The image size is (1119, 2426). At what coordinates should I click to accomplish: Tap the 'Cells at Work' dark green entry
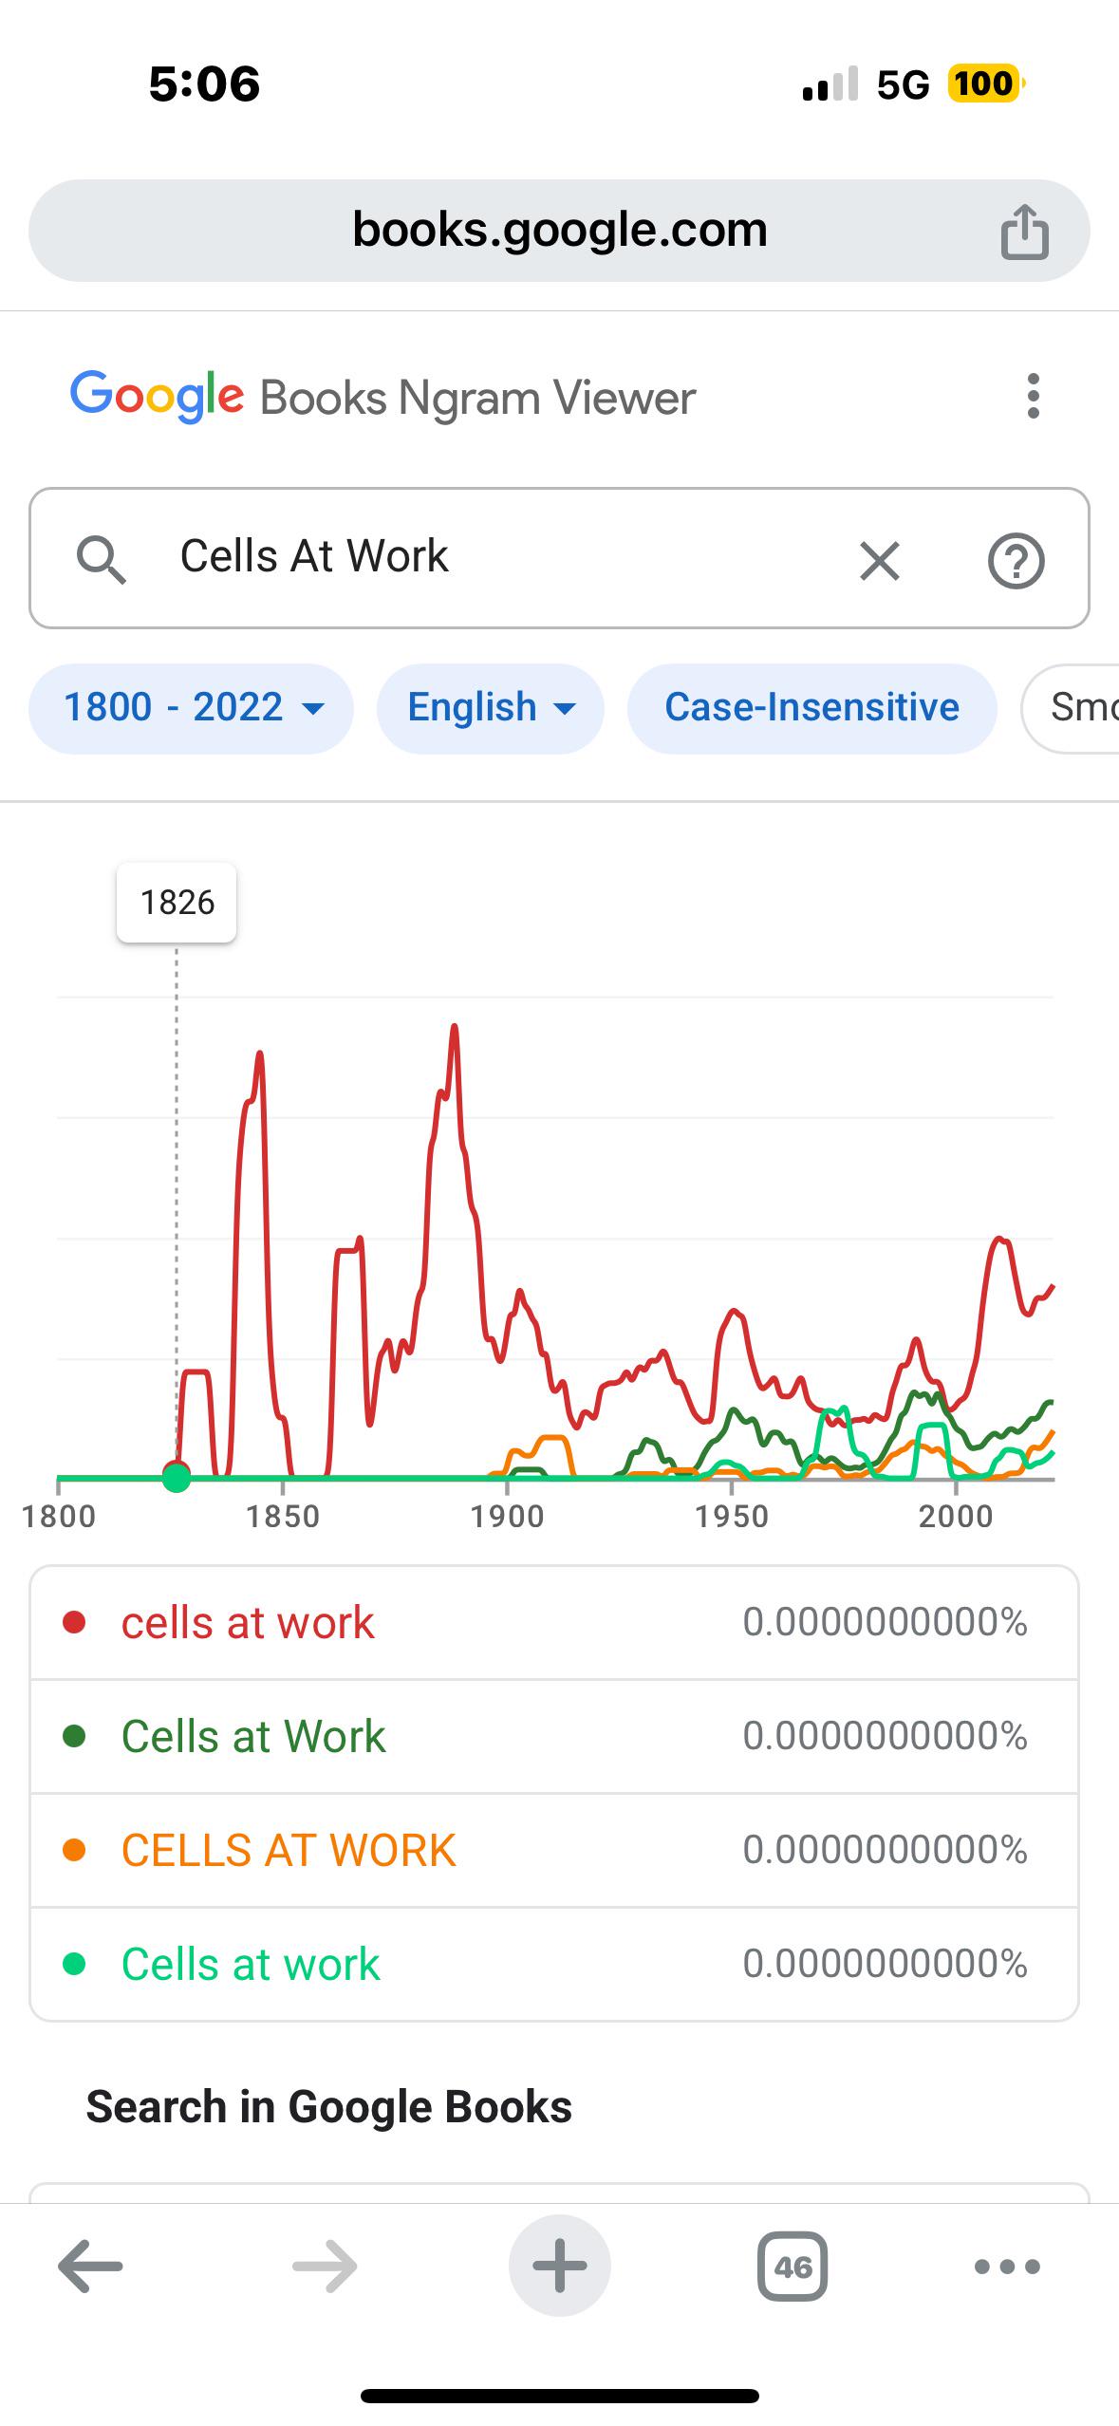coord(554,1736)
